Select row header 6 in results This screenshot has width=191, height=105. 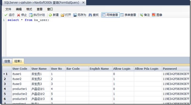tap(7, 99)
